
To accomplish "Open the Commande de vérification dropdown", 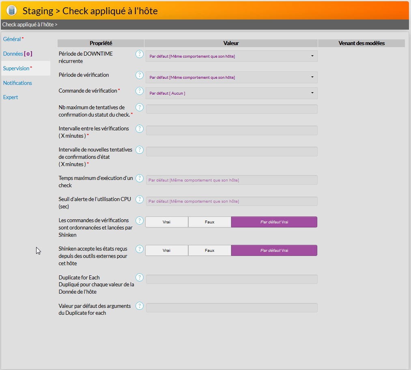I will [231, 93].
